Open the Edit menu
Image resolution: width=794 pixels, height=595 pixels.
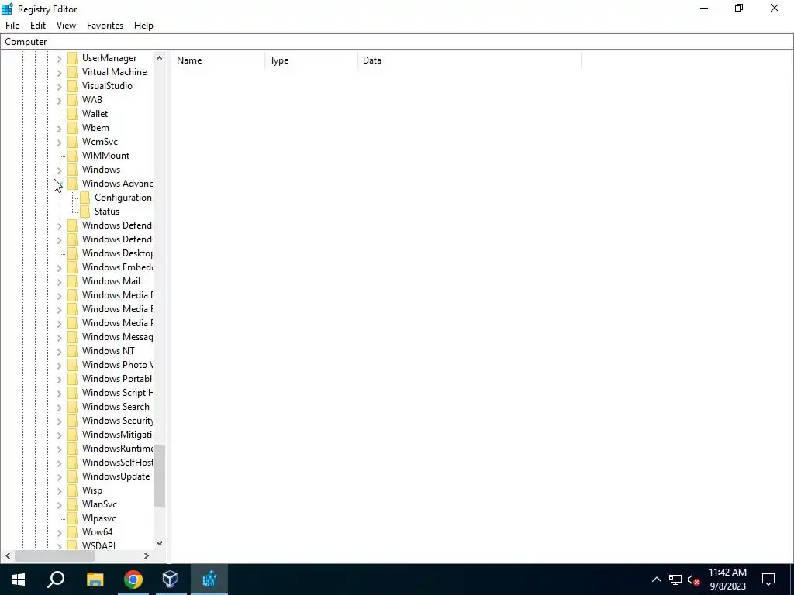point(38,26)
